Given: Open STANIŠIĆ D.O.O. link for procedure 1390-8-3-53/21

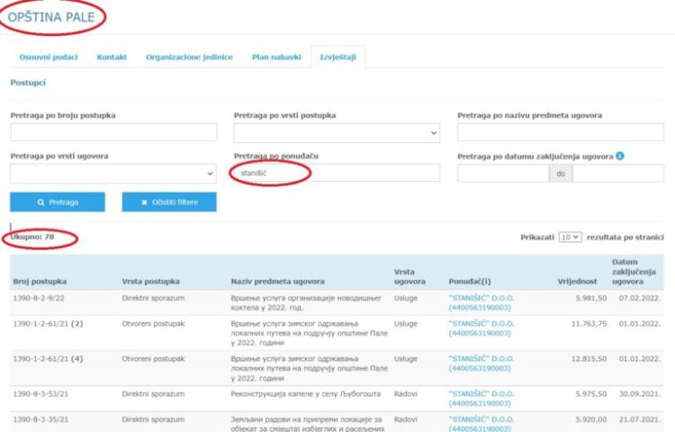Looking at the screenshot, I should tap(482, 394).
